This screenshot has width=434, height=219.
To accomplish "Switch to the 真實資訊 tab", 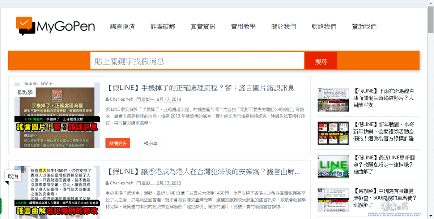I will click(203, 26).
